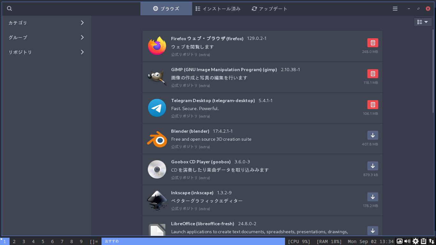Screen dimensions: 436x245
Task: Click the ウェブを閲覧します description
Action: 192,47
